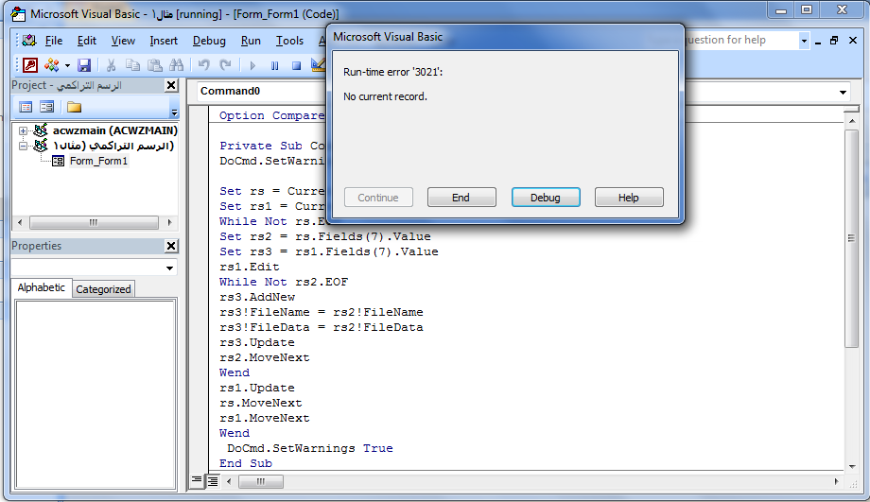Open Project toolbar options chevron
This screenshot has height=502, width=870.
coord(174,112)
